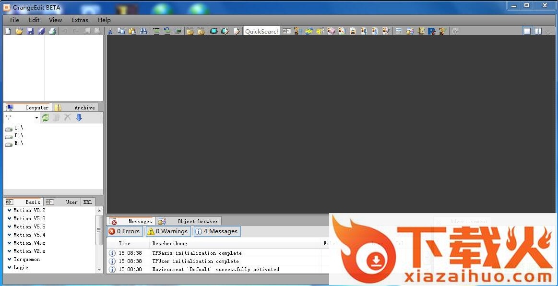Expand the Torquemon node
558x286 pixels.
point(9,260)
